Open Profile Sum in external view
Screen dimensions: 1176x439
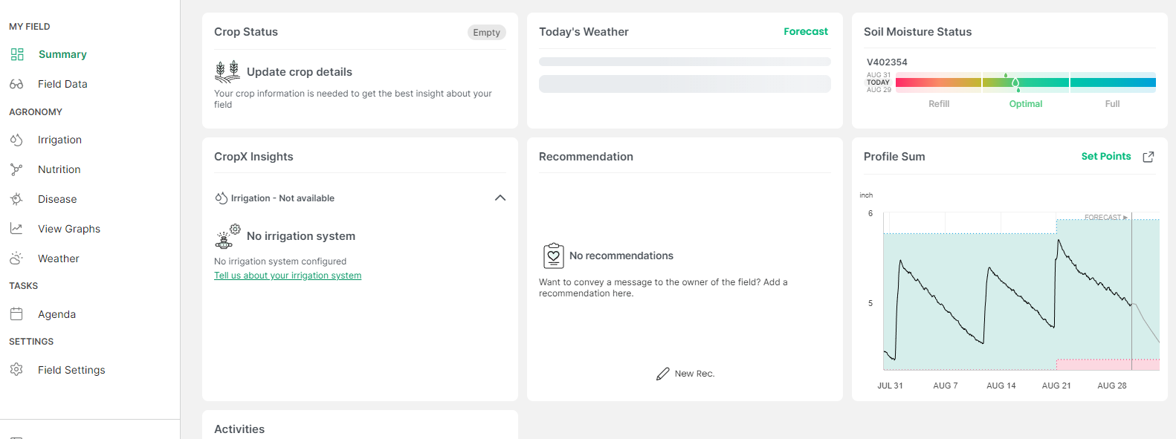click(1148, 157)
